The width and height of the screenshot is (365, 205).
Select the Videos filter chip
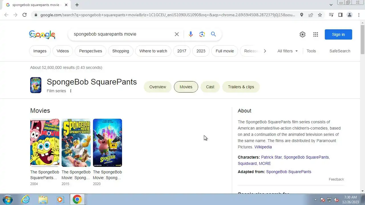(x=63, y=51)
